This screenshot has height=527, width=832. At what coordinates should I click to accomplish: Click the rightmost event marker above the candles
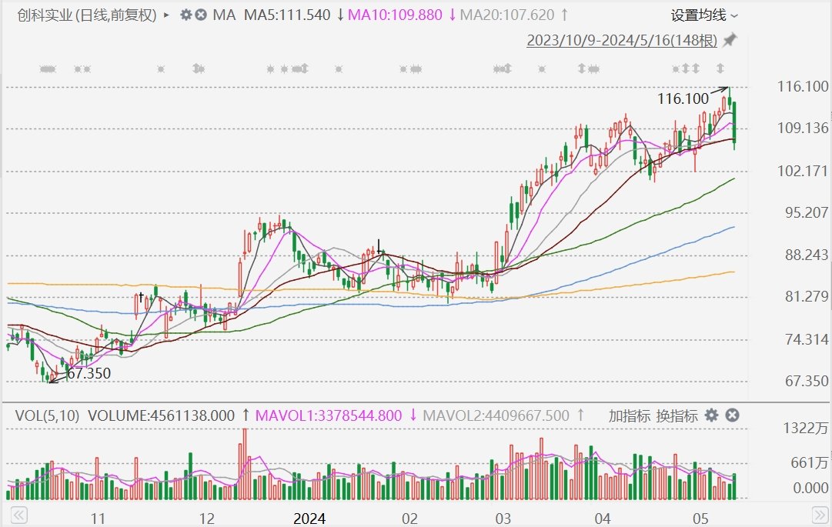720,68
